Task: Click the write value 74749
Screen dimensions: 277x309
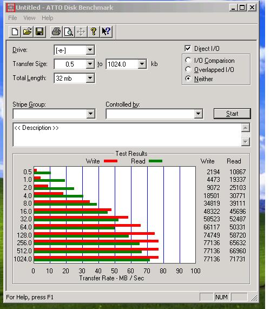Action: 212,235
